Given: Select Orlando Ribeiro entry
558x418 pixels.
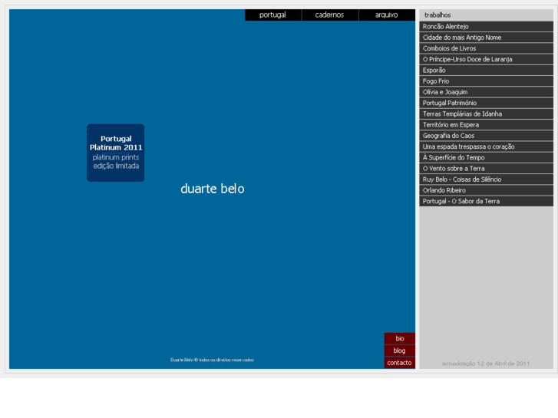Looking at the screenshot, I should click(x=486, y=190).
